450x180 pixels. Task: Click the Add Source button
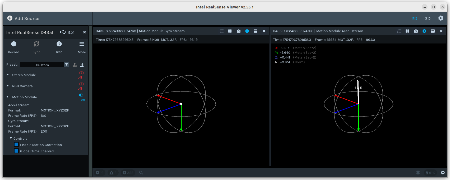click(x=23, y=18)
